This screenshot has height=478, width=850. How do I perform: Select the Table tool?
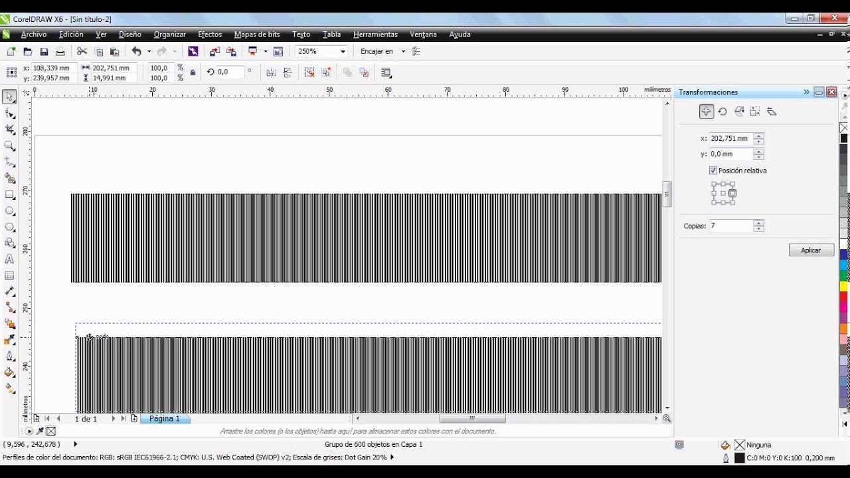[x=9, y=276]
